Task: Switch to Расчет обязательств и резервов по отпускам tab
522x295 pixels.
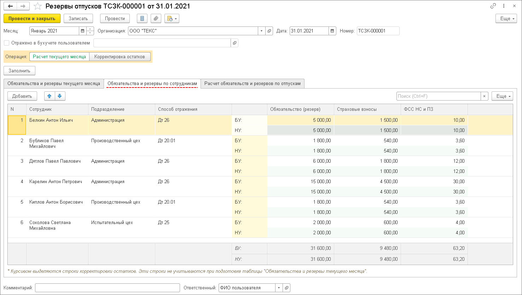Action: (x=253, y=84)
